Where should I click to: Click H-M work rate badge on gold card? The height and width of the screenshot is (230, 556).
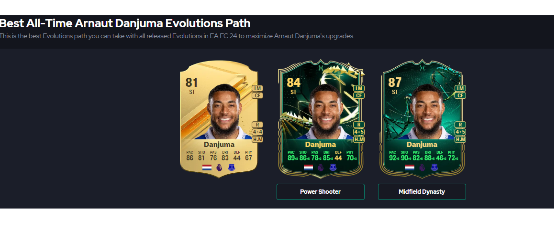[x=257, y=139]
